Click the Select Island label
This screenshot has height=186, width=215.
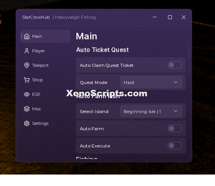[94, 112]
